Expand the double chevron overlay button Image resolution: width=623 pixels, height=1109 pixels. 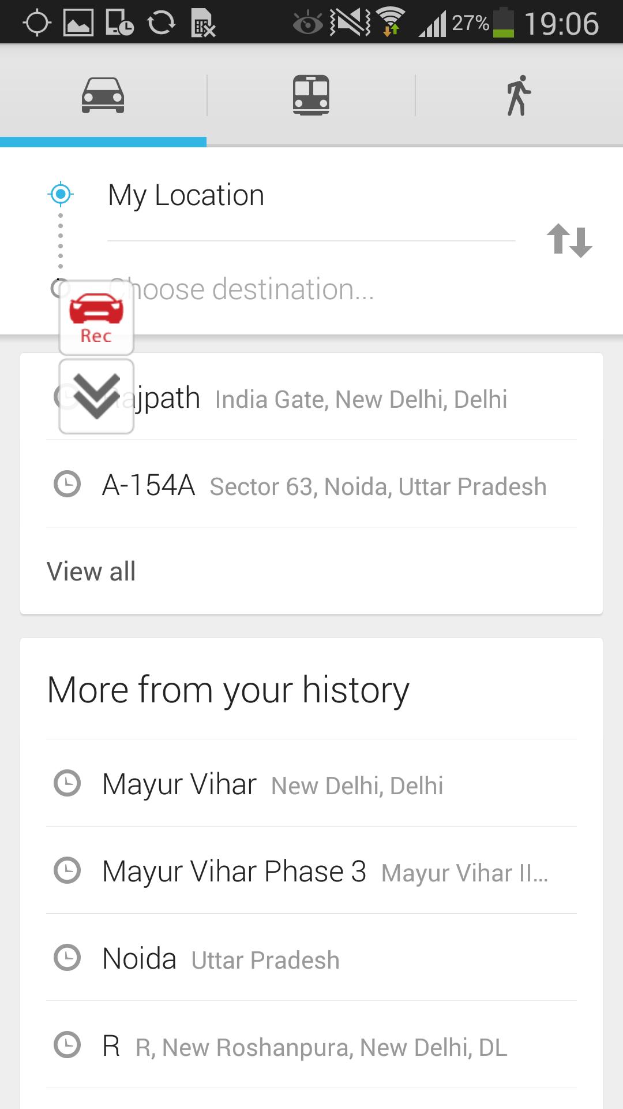[96, 396]
